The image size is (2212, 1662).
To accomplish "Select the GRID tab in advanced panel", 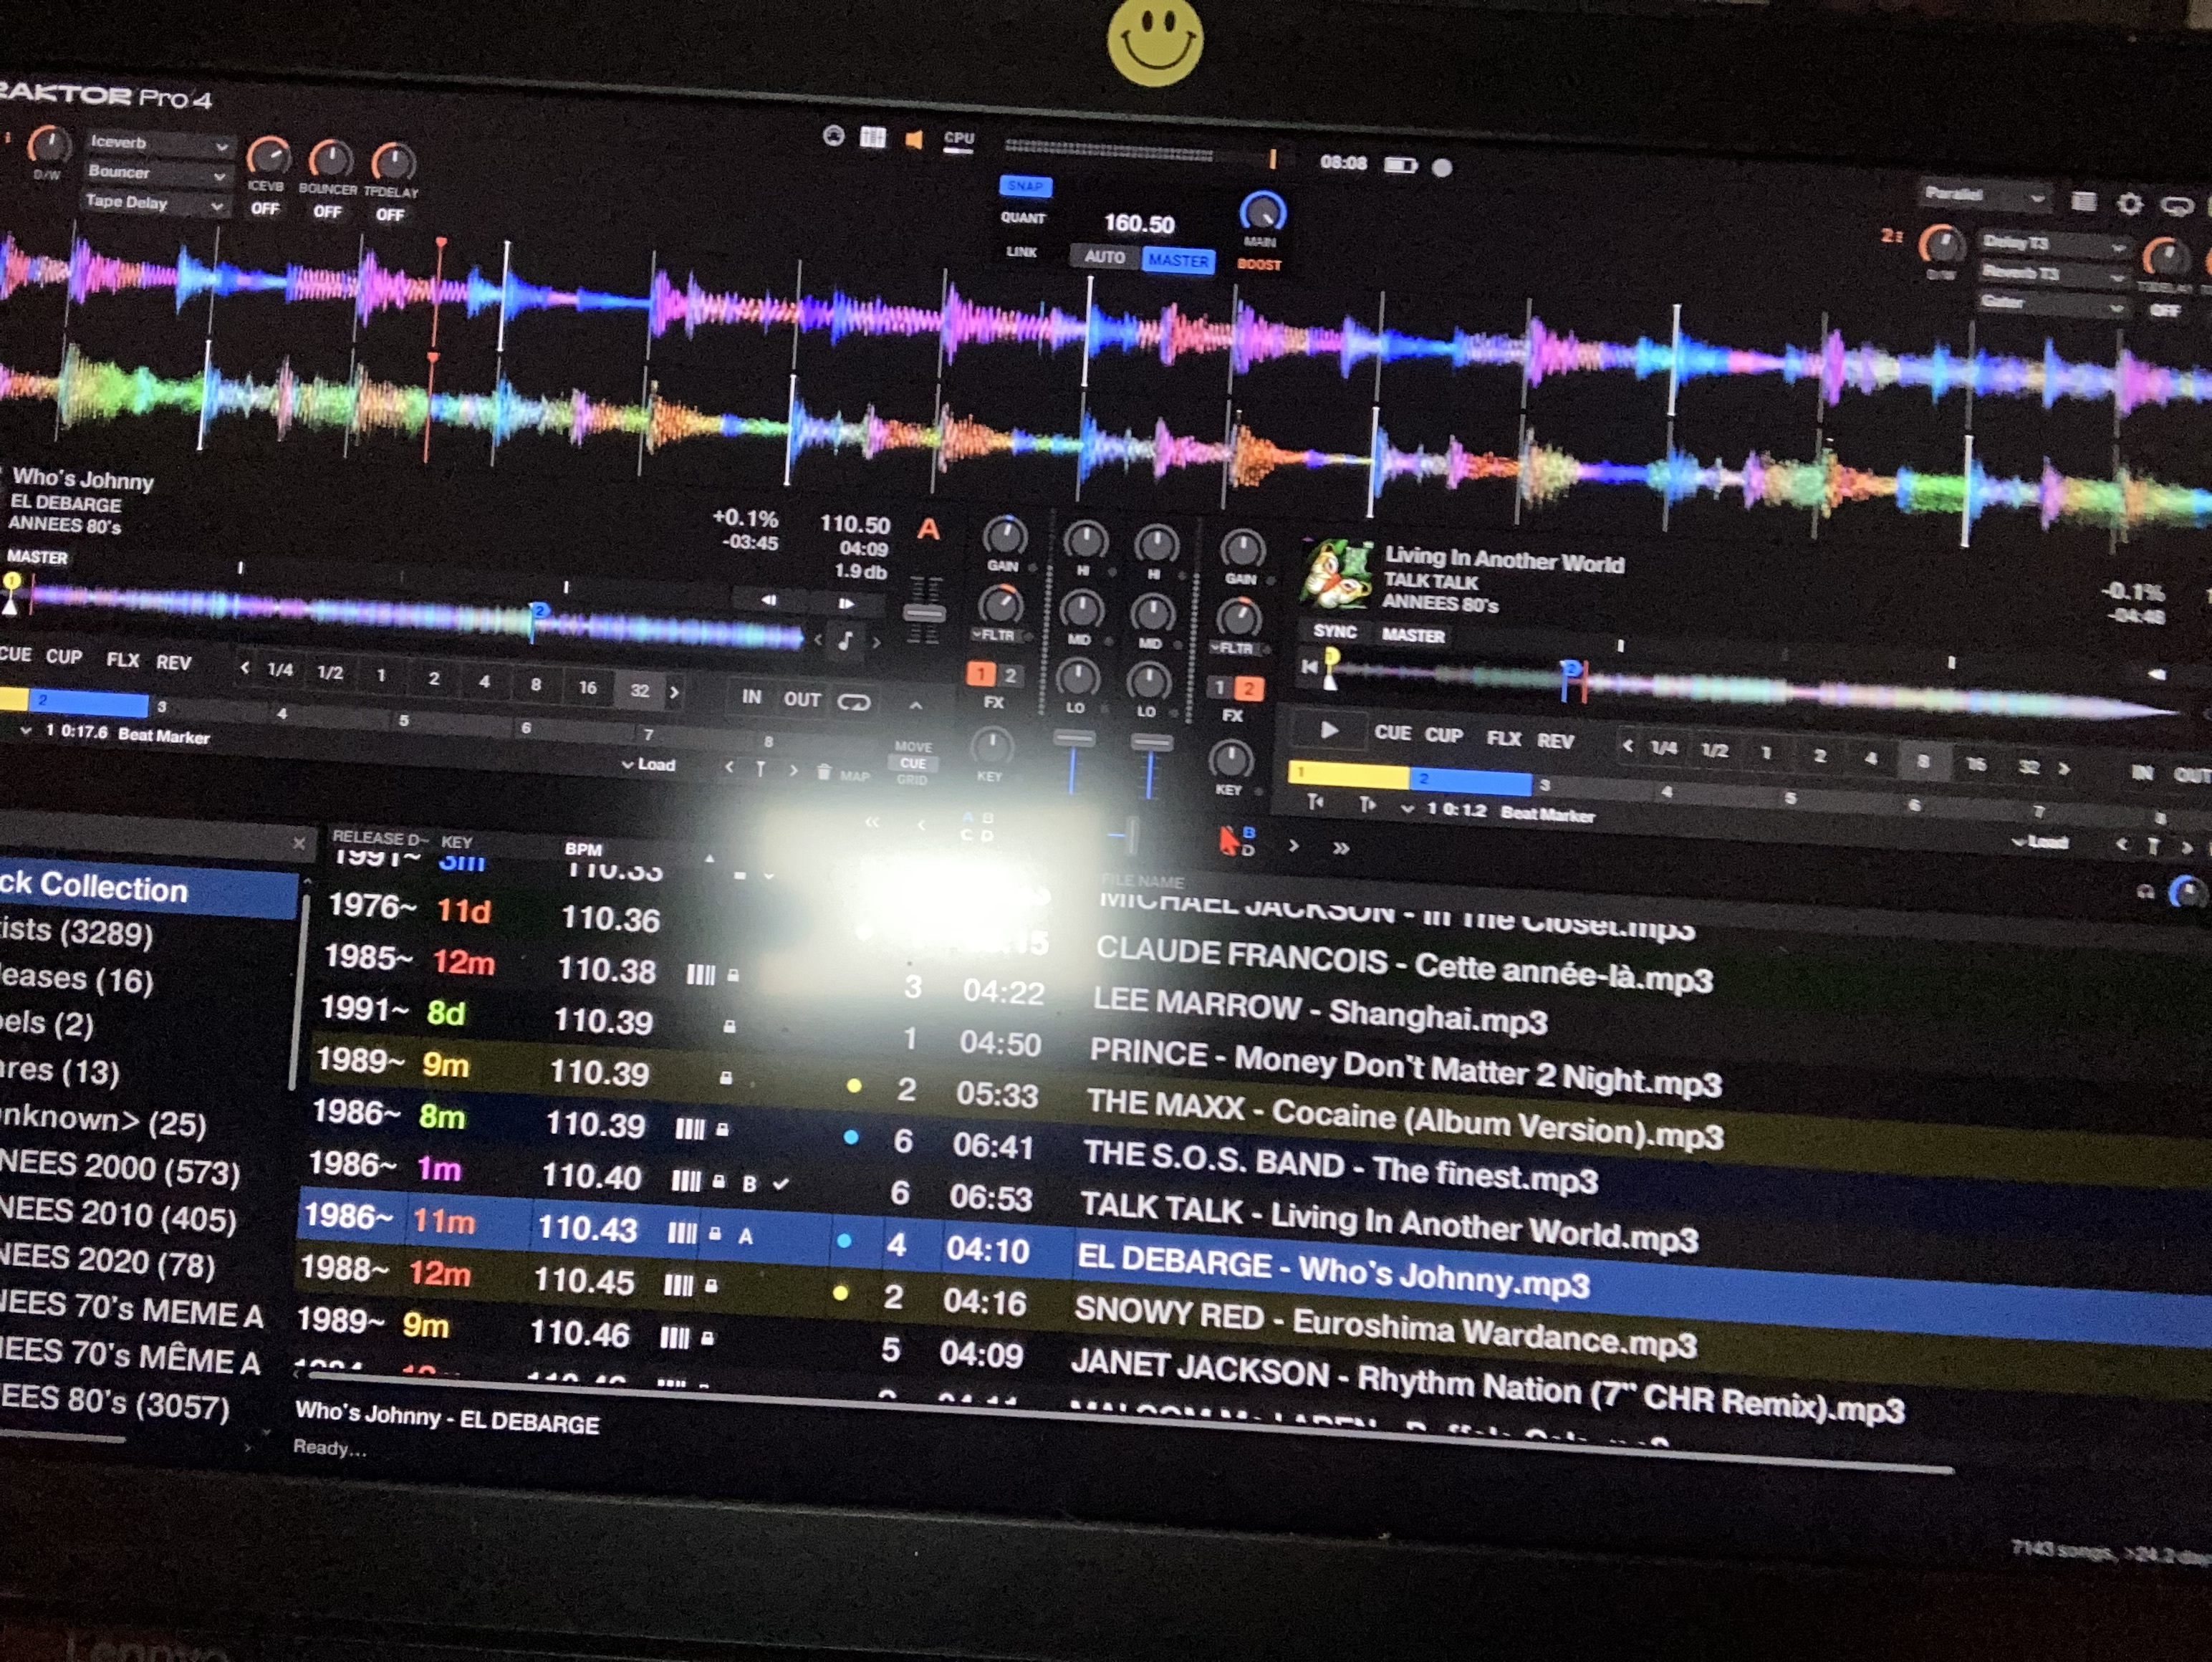I will click(912, 780).
